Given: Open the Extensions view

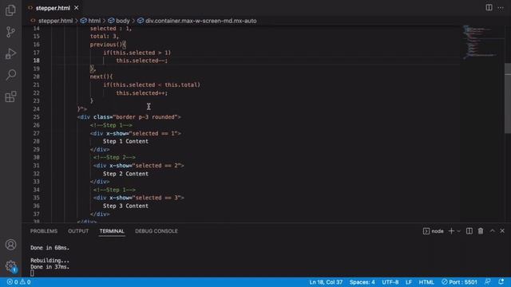Looking at the screenshot, I should tap(10, 96).
